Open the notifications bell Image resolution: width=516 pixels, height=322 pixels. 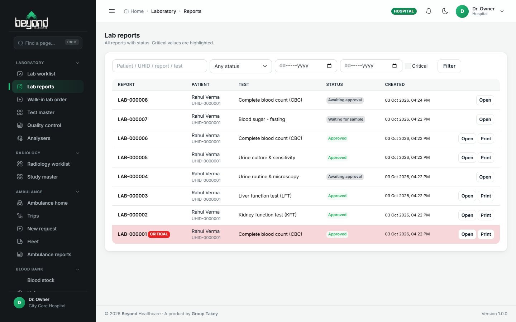point(429,11)
